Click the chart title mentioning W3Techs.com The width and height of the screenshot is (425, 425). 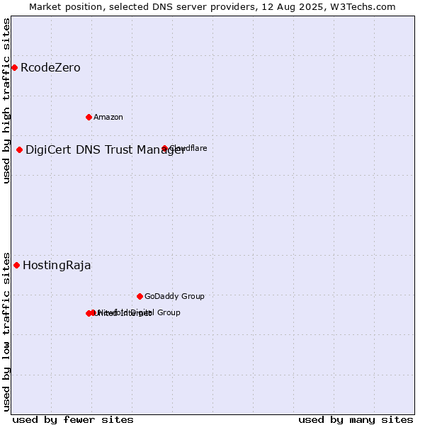coord(212,7)
